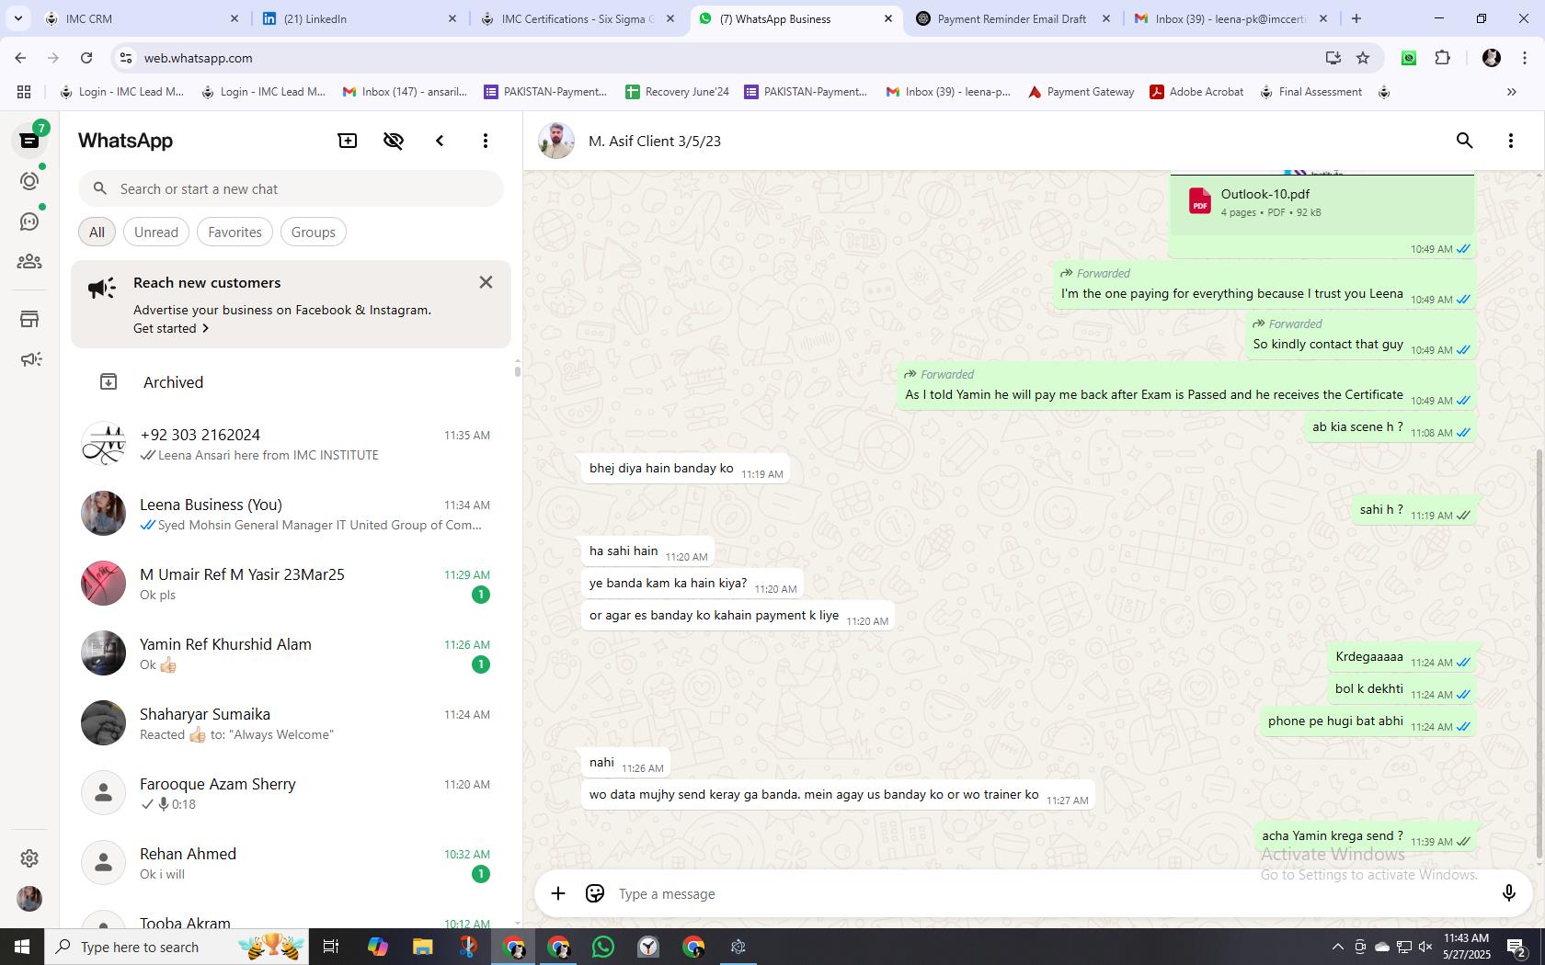The width and height of the screenshot is (1545, 965).
Task: Open the Archived chats row
Action: click(291, 382)
